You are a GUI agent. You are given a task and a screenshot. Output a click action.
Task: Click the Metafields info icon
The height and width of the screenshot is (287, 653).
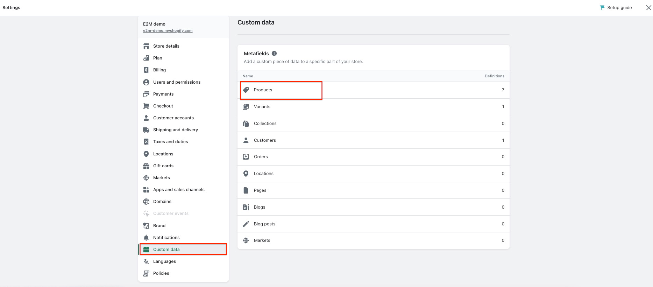(274, 54)
